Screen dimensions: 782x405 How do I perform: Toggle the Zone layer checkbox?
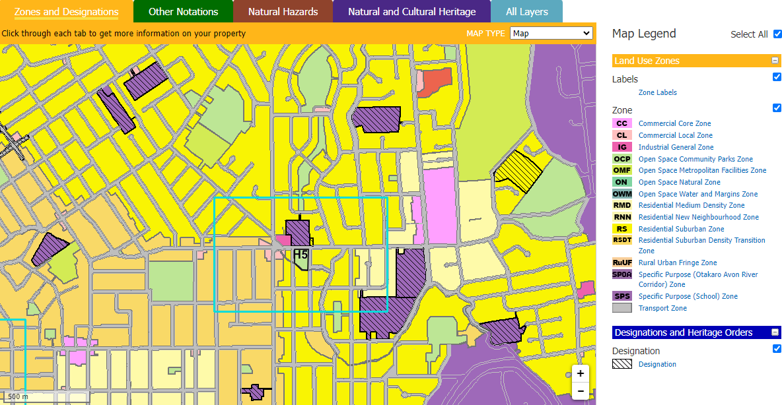[777, 108]
